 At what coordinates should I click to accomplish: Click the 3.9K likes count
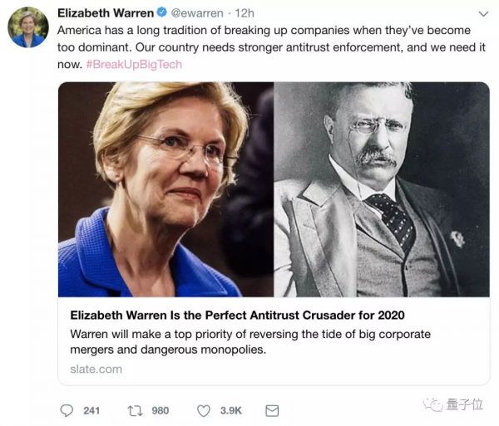pos(230,410)
